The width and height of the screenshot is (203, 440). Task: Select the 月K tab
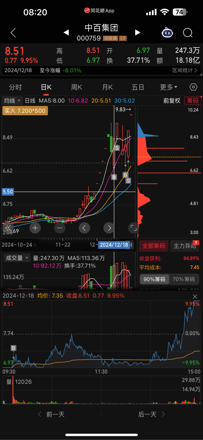107,87
